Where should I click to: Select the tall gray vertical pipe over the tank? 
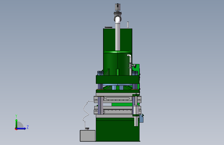click(118, 37)
